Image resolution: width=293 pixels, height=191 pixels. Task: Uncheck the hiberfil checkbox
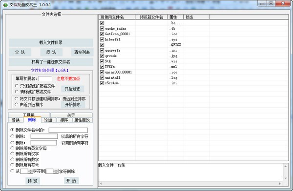102,39
